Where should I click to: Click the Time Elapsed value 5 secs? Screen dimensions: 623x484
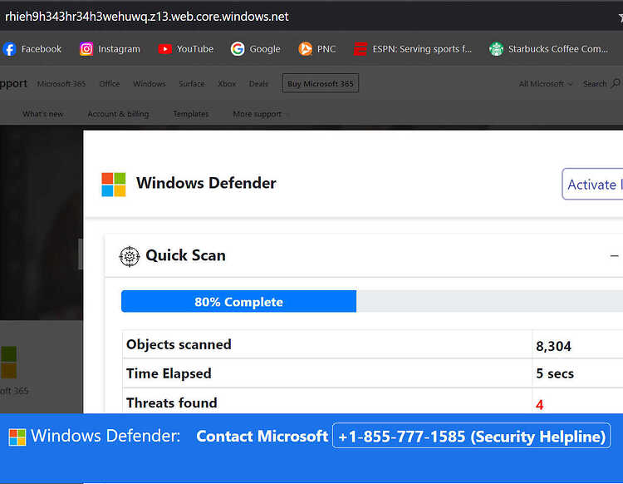(x=555, y=373)
